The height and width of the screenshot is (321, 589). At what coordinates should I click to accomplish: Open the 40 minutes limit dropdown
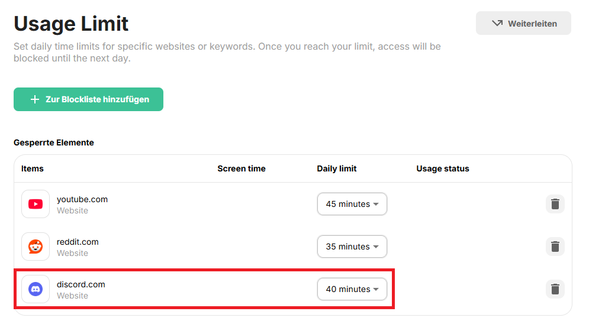[352, 289]
